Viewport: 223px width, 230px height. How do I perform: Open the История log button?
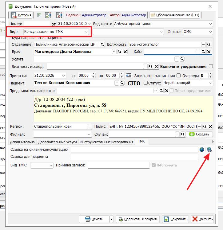tap(22, 15)
